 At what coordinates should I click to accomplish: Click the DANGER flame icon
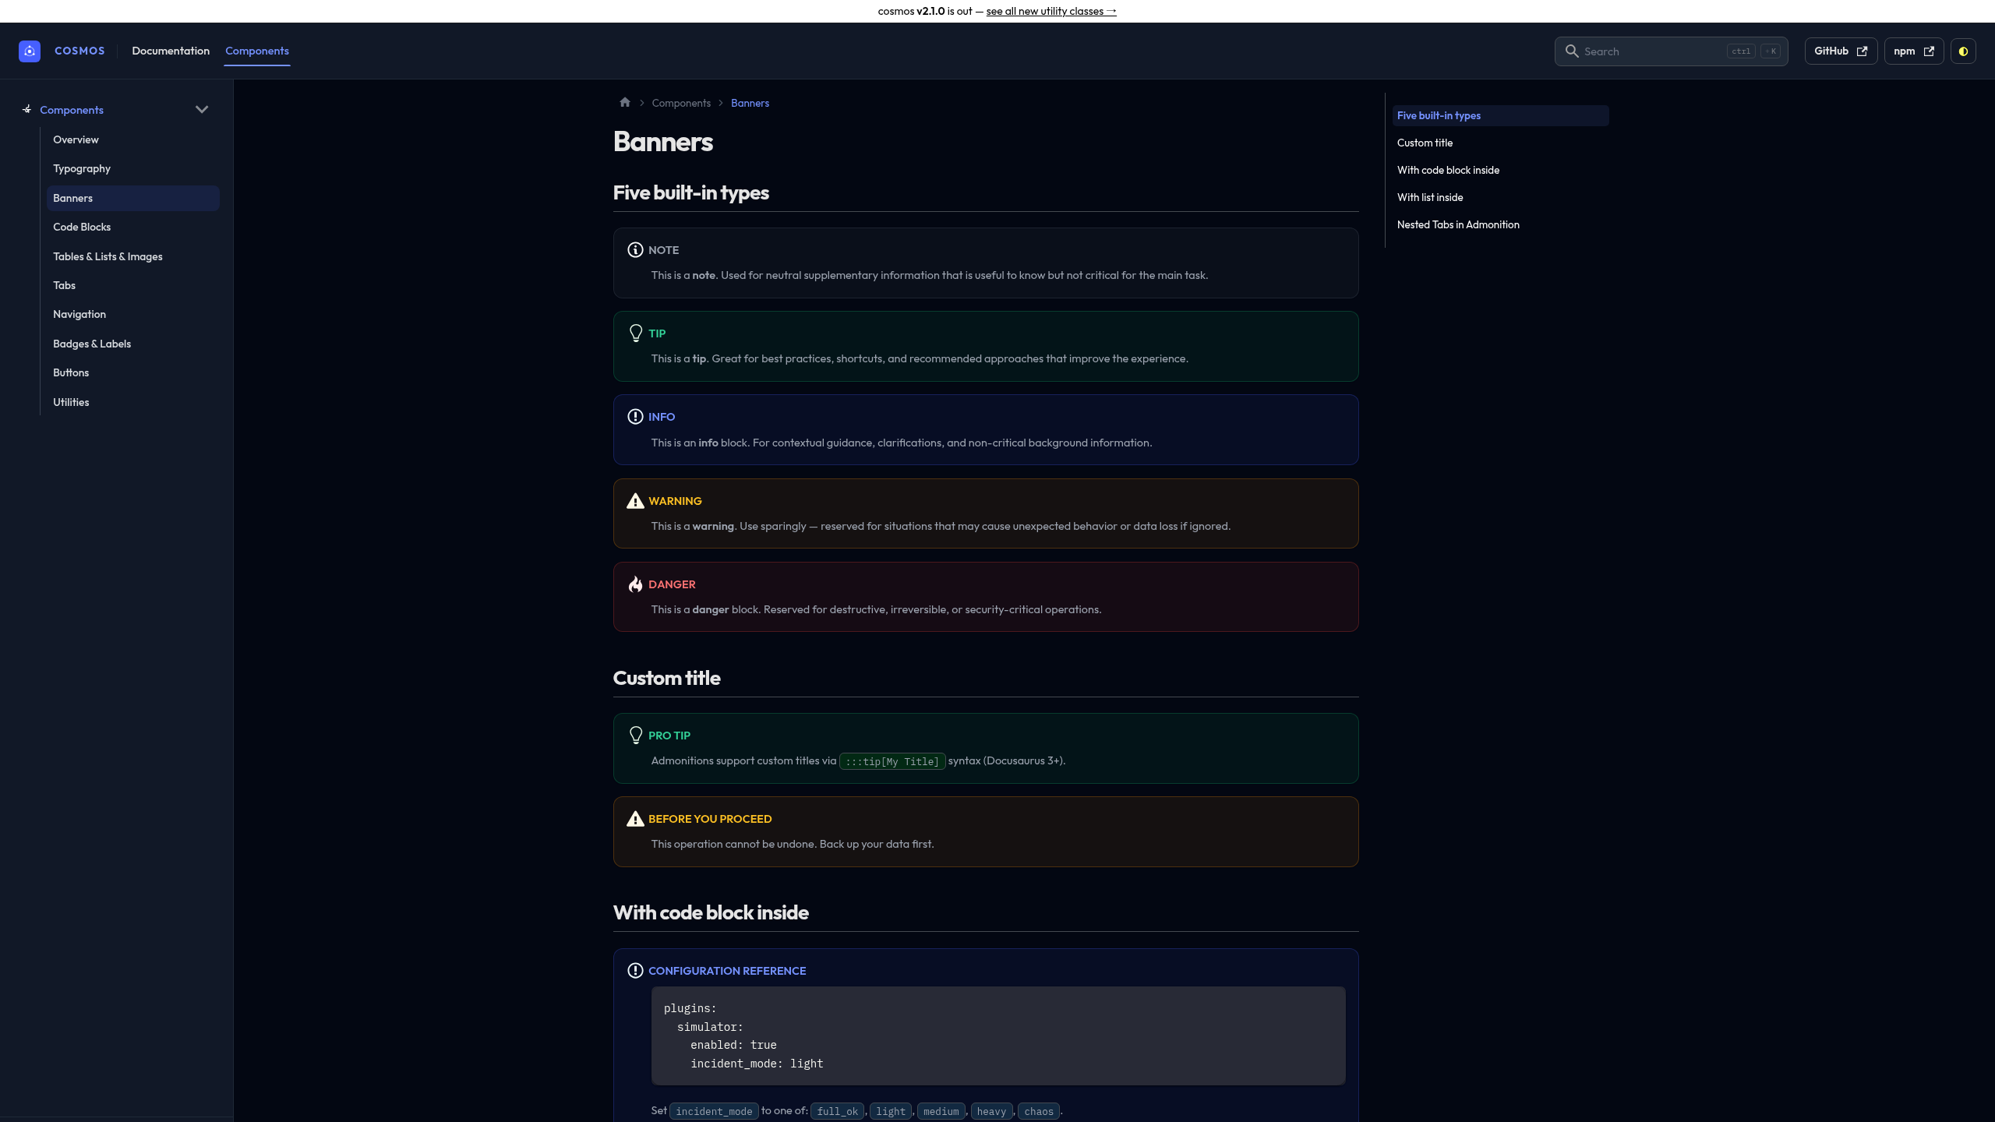tap(635, 584)
